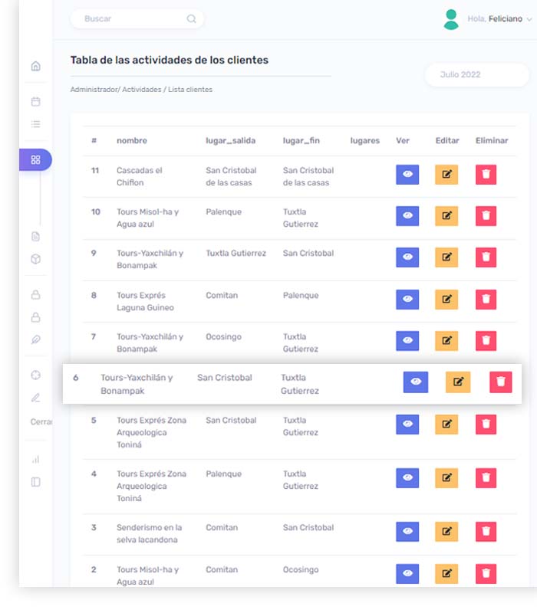The height and width of the screenshot is (613, 537).
Task: Click the active grid icon in sidebar
Action: click(35, 159)
